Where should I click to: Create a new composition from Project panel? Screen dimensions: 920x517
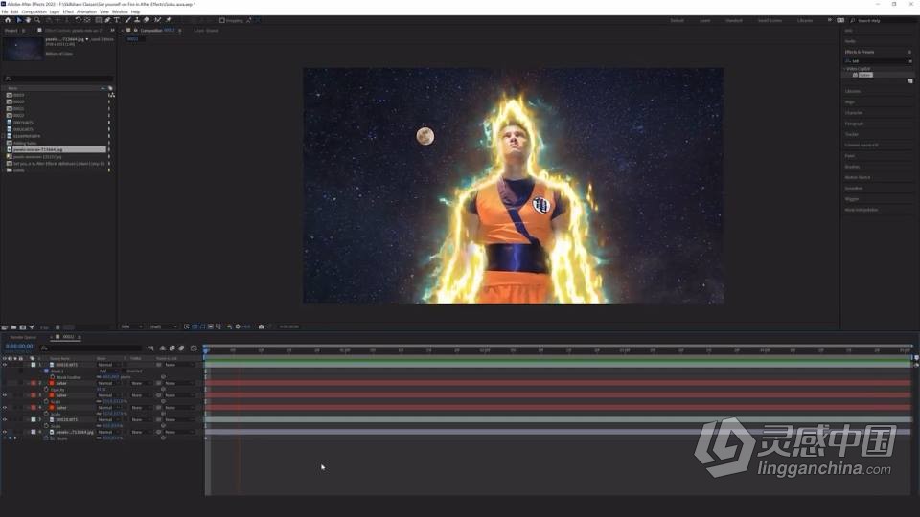(x=22, y=327)
